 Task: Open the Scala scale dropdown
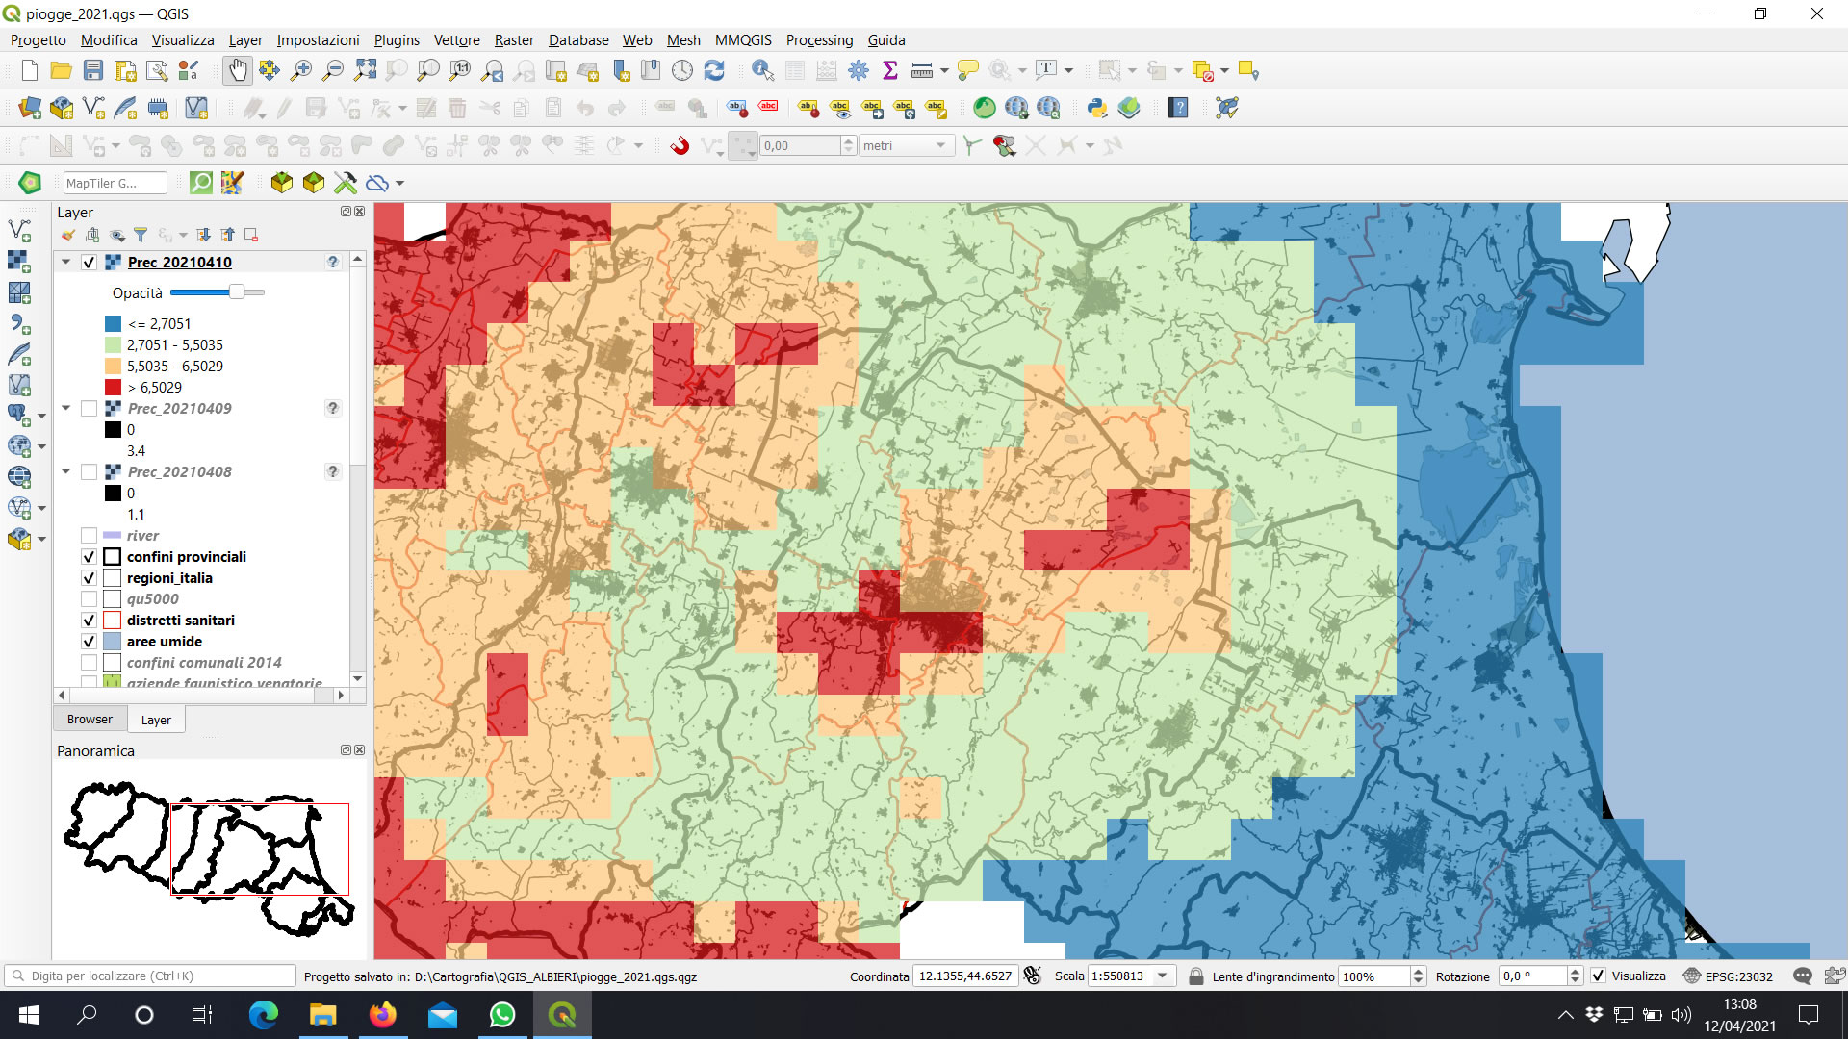(x=1162, y=976)
